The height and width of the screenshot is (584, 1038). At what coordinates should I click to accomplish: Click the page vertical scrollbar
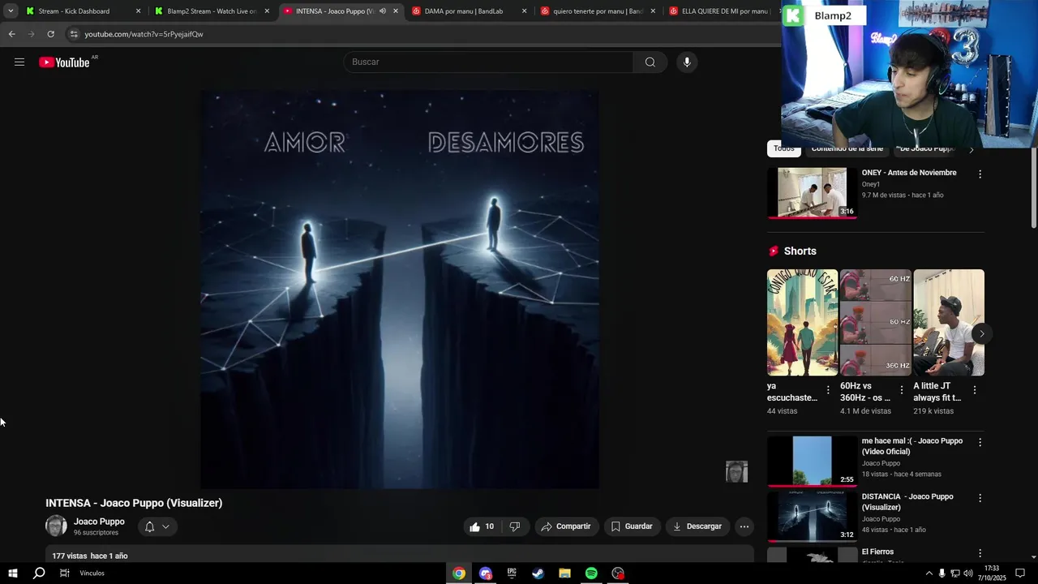tap(1033, 187)
